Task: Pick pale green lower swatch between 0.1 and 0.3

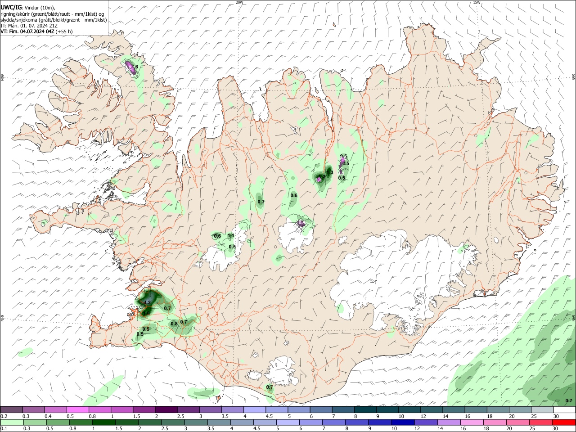Action: 11,422
